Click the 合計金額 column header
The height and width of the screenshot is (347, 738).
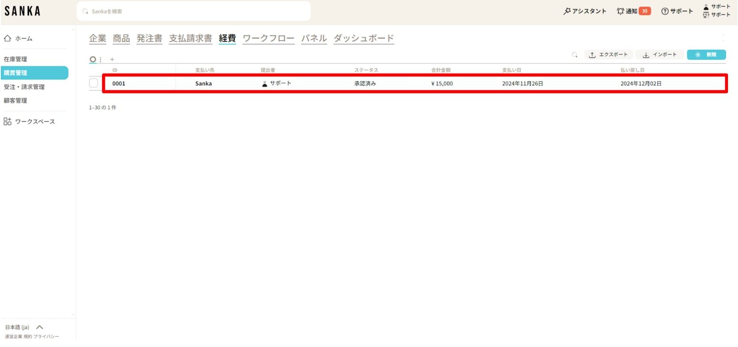tap(441, 70)
